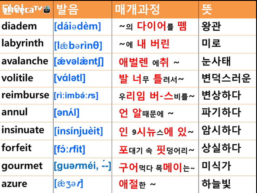This screenshot has height=193, width=257.
Task: Select the meaning 암시하다
Action: tap(221, 130)
